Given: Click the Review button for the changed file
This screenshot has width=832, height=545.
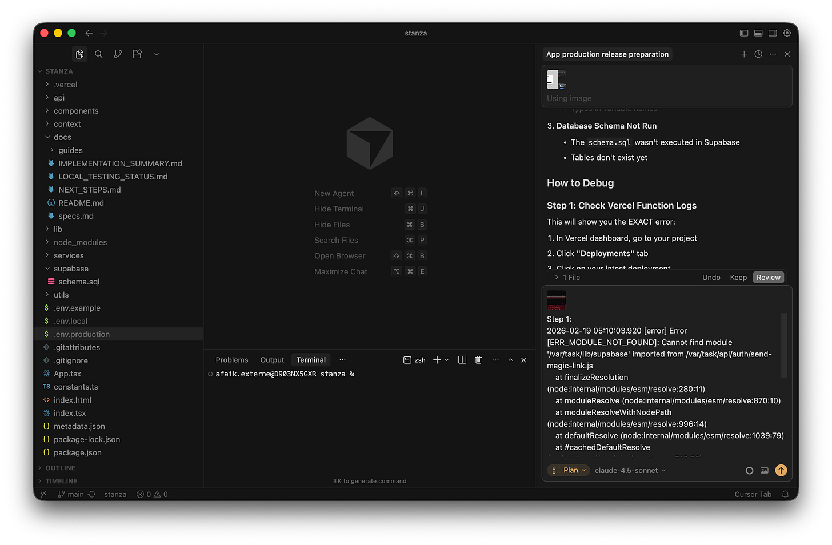Looking at the screenshot, I should pyautogui.click(x=768, y=277).
